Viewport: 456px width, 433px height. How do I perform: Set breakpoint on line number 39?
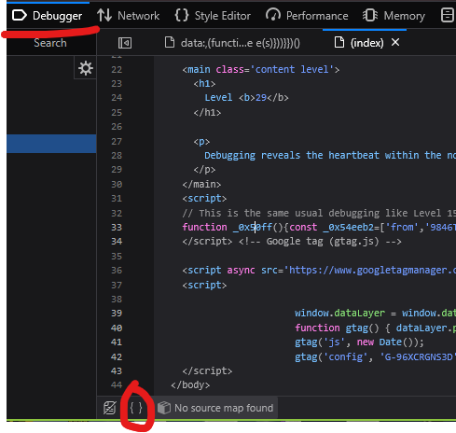117,314
